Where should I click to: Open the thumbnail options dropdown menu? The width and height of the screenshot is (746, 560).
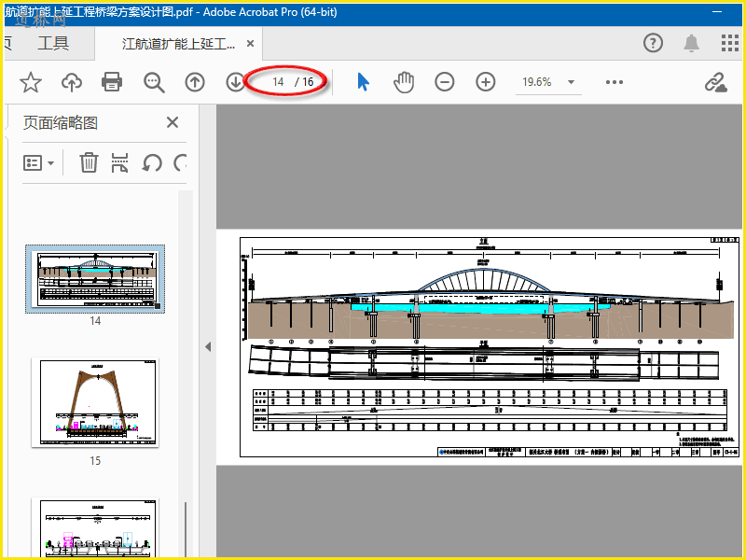coord(38,162)
